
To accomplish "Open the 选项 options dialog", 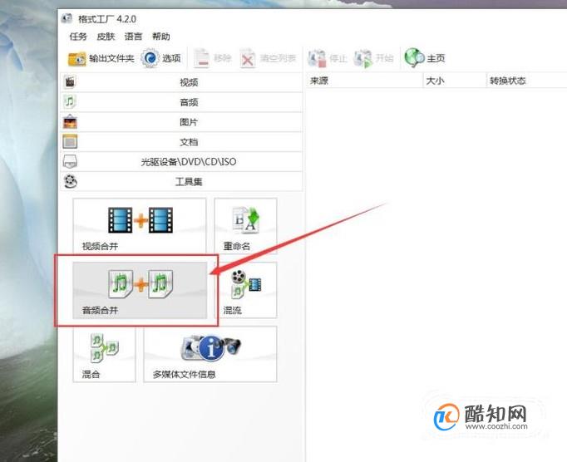I will tap(161, 58).
